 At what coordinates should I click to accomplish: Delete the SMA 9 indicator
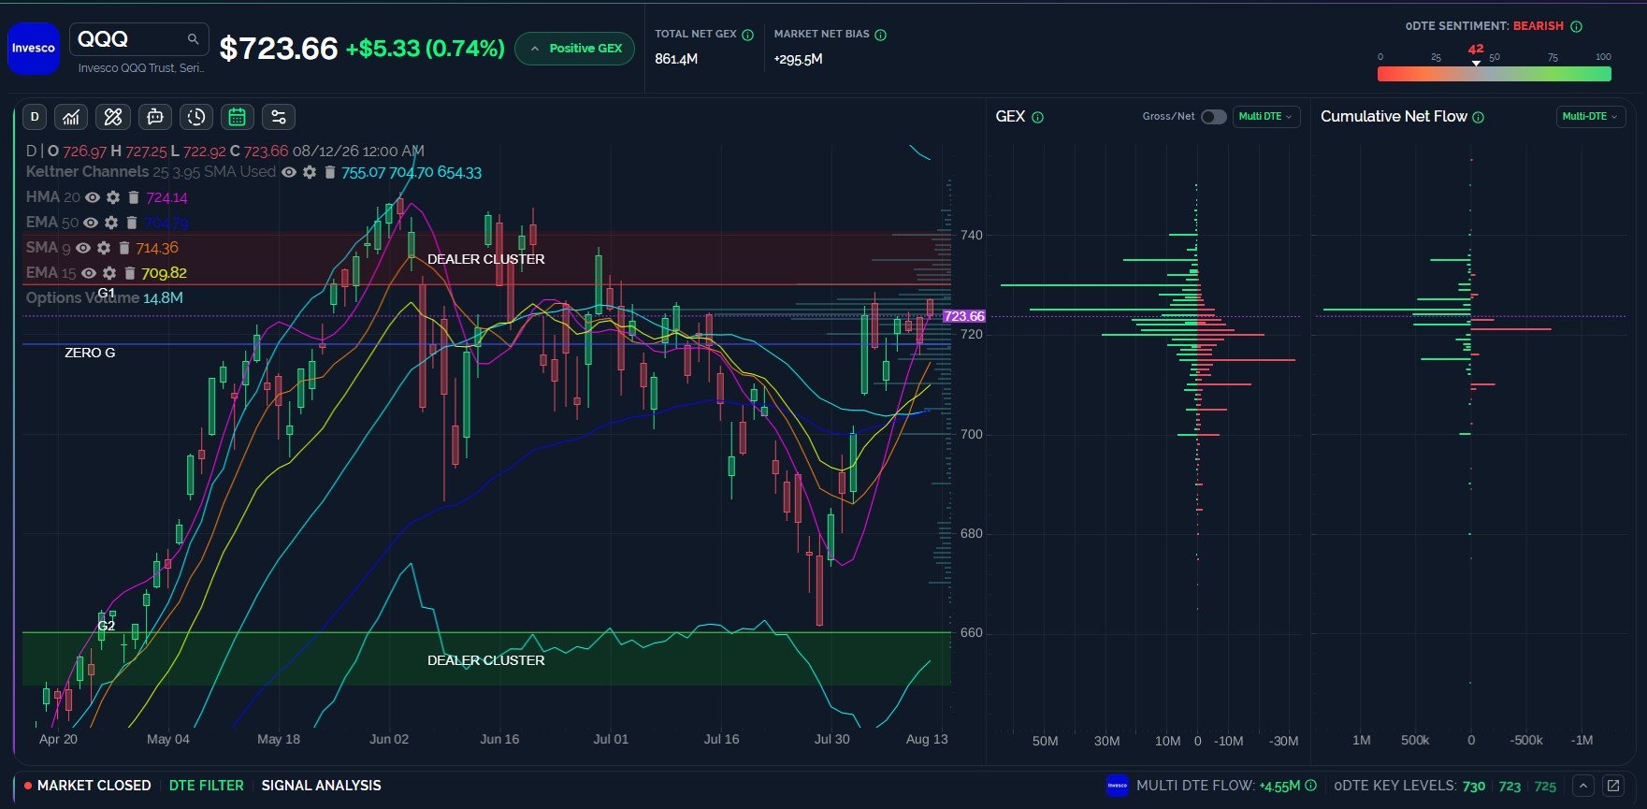click(124, 248)
